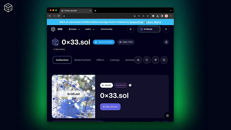
Task: Copy the 3ogYn...77zb1 wallet address
Action: point(126,42)
